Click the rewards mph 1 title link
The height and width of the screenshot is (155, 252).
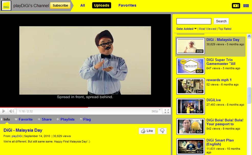(x=219, y=80)
